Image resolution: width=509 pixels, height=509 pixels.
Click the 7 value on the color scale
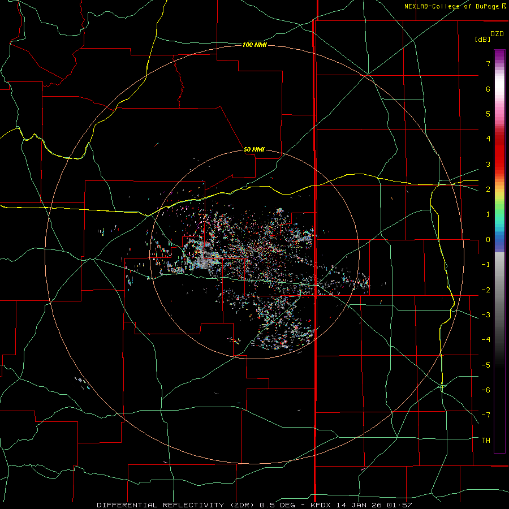point(488,63)
